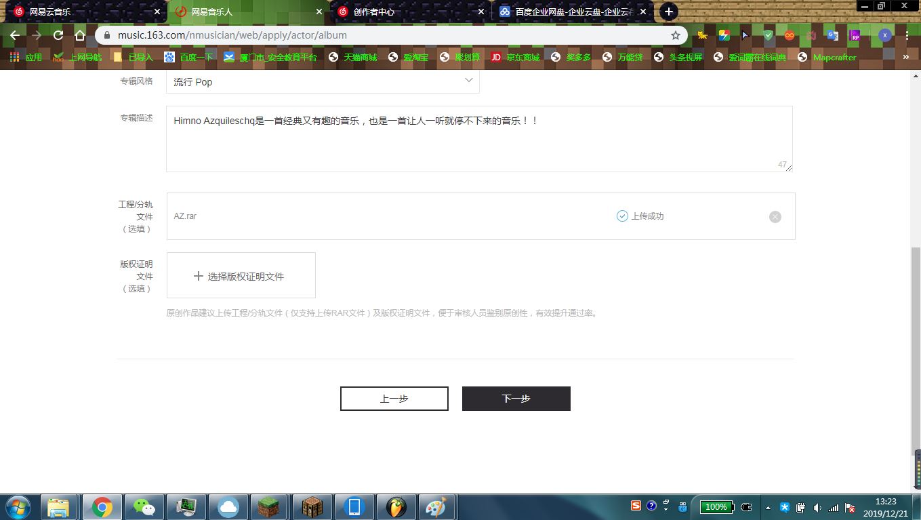
Task: Click the volume icon to adjust sound
Action: 816,506
